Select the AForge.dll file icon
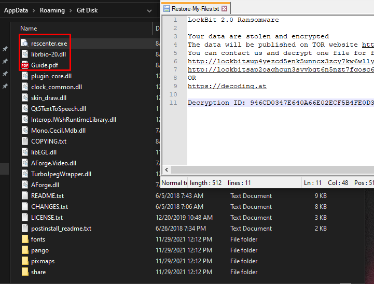This screenshot has height=284, width=374. point(25,185)
